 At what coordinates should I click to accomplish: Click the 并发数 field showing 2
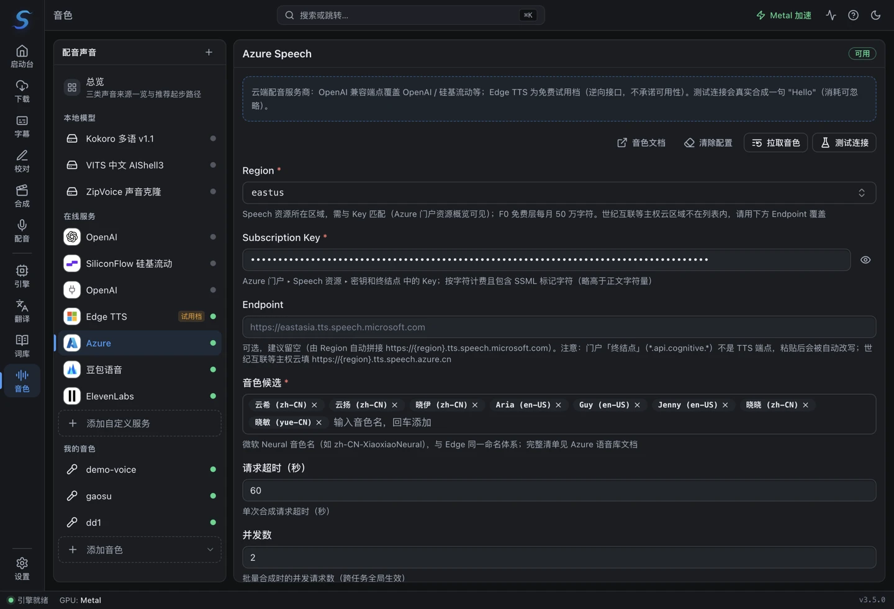coord(559,557)
